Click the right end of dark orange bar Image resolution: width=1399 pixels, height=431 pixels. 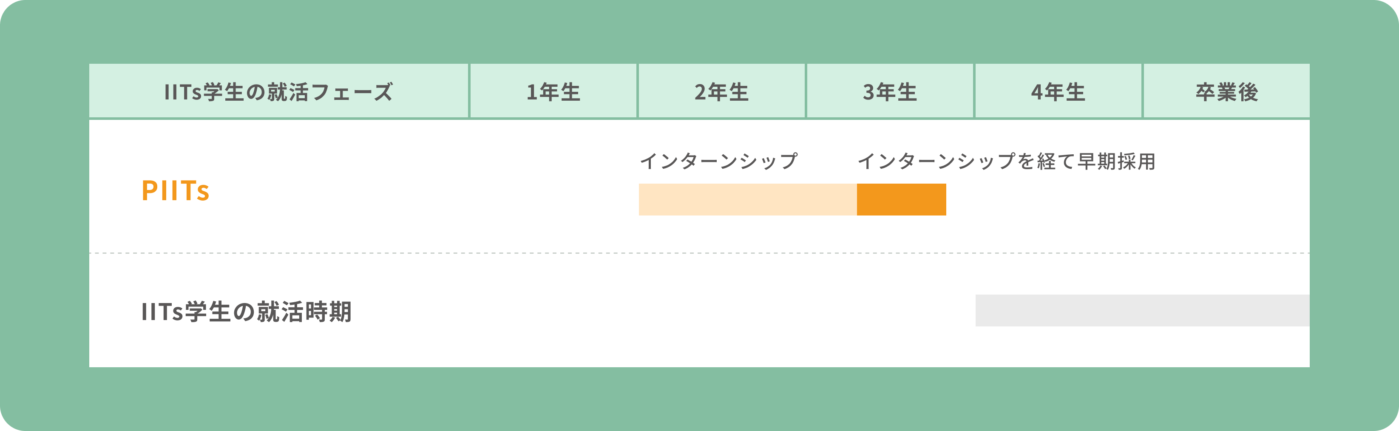click(x=945, y=200)
